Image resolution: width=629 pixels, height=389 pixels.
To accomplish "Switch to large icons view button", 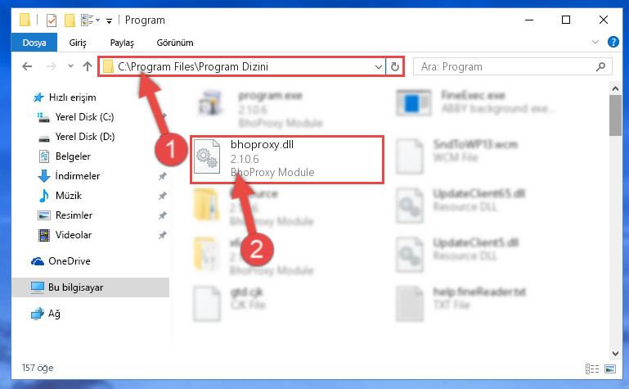I will coord(610,369).
